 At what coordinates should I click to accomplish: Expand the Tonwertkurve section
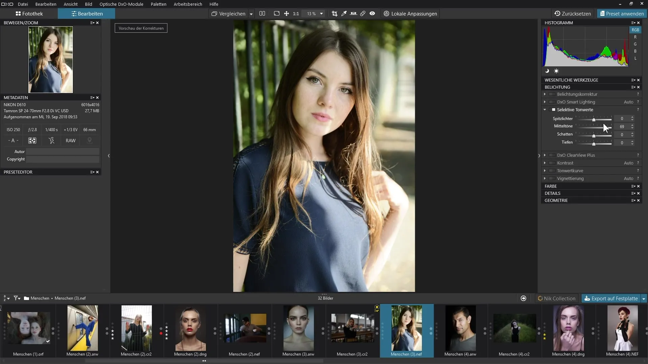point(545,171)
